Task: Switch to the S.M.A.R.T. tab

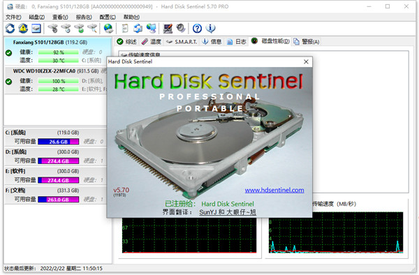Action: [x=182, y=42]
